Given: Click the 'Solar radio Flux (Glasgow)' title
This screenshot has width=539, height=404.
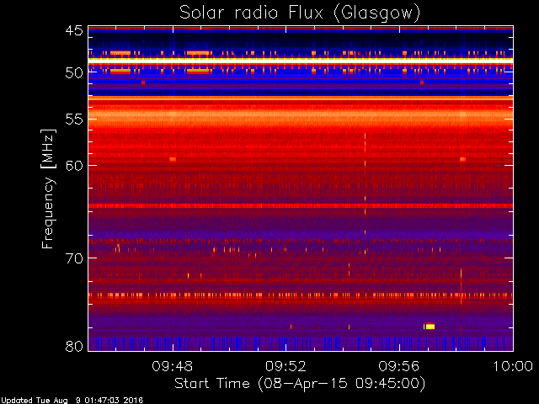Looking at the screenshot, I should coord(300,13).
